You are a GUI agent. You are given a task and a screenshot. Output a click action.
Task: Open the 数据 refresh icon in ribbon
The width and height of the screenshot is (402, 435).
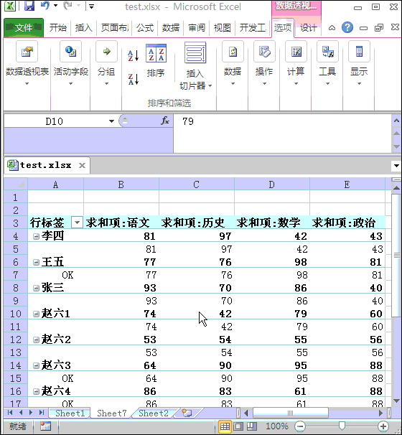[x=233, y=52]
